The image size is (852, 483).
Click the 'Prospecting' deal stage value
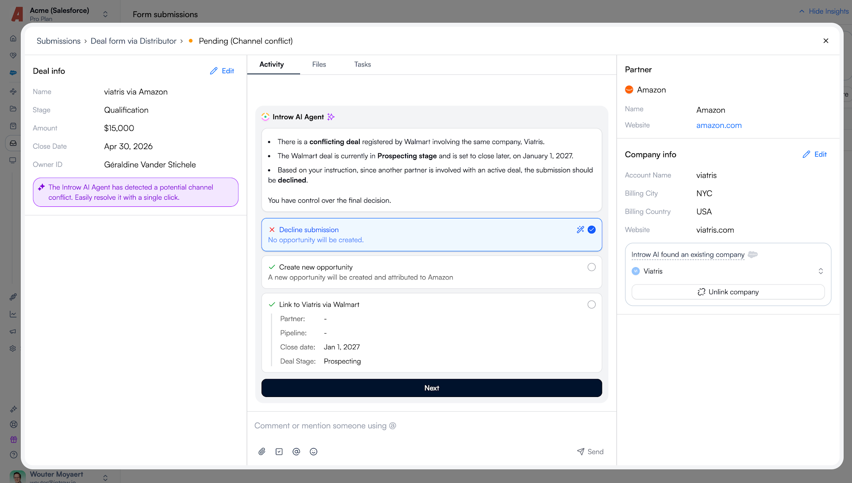coord(342,361)
